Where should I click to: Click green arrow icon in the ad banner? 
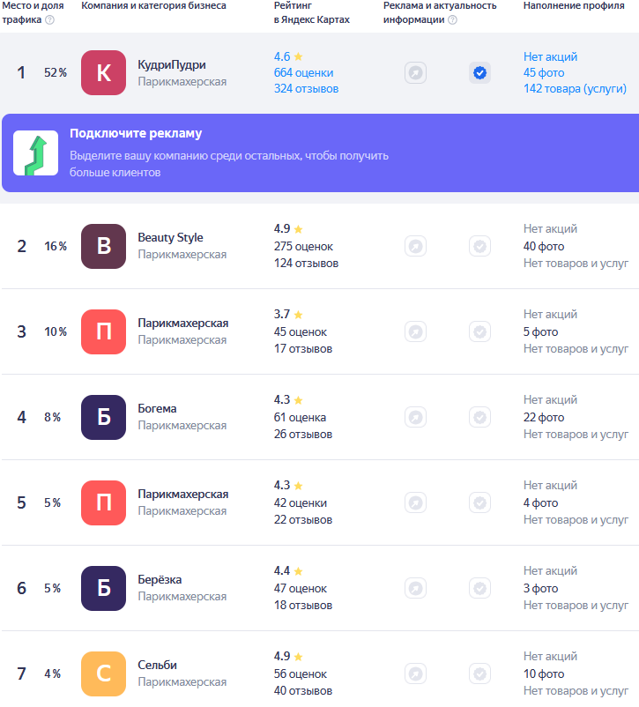(x=35, y=153)
